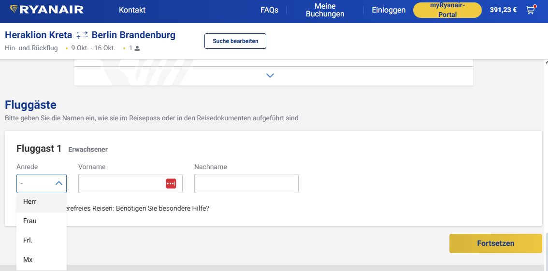Expand the flight details with the down chevron
Screen dimensions: 548x271
(x=270, y=75)
